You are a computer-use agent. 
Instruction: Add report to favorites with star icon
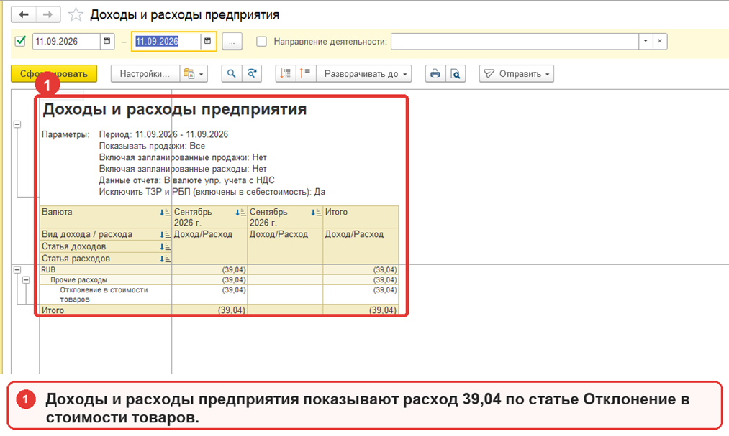(76, 15)
